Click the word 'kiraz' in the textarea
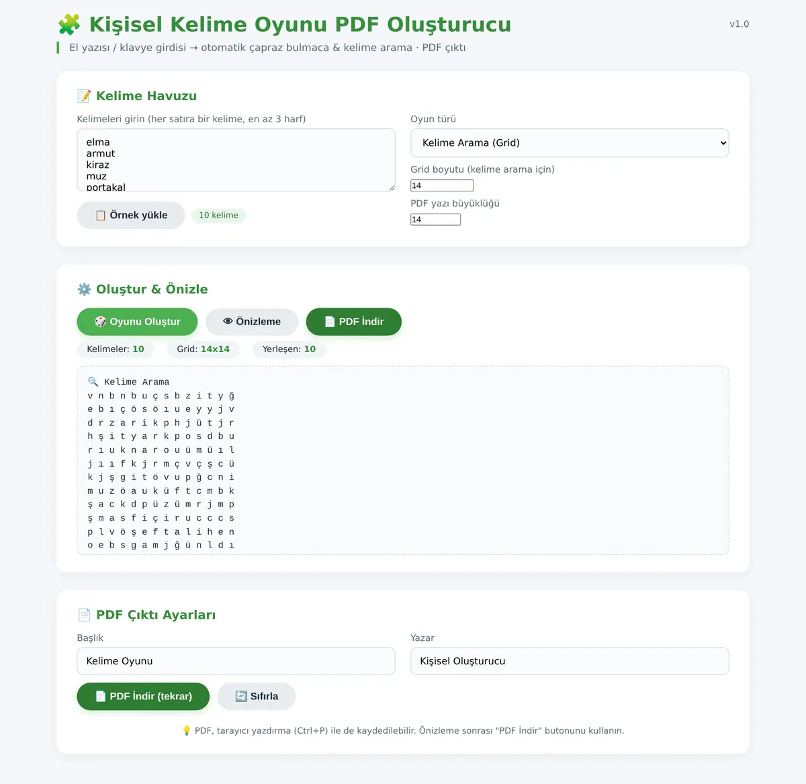 pyautogui.click(x=98, y=165)
